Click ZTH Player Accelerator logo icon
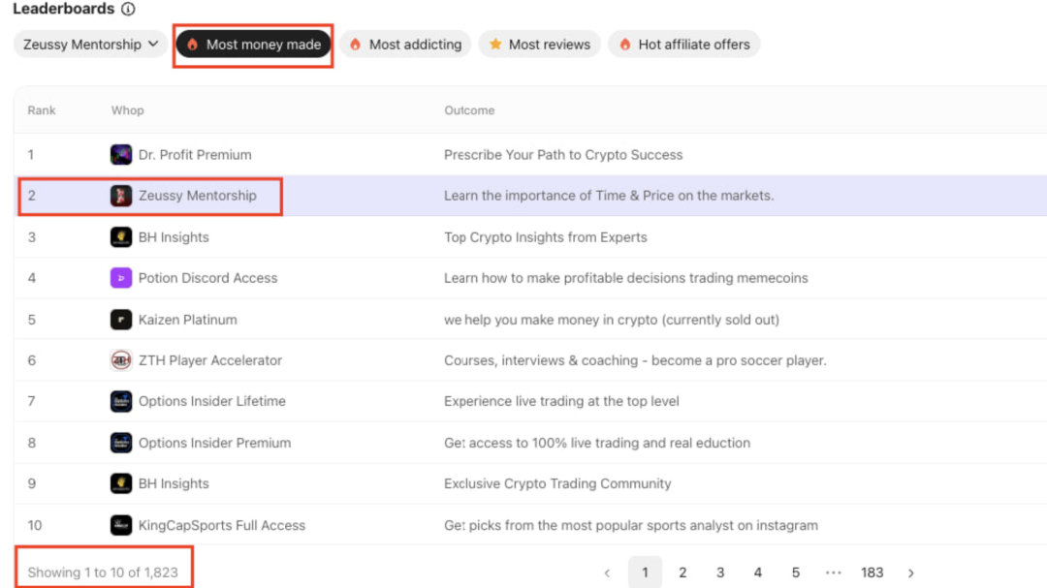The image size is (1047, 588). tap(121, 360)
